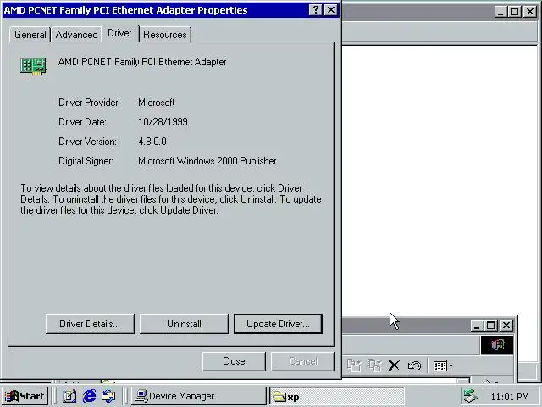This screenshot has height=407, width=542.
Task: Open the Start menu
Action: [25, 396]
